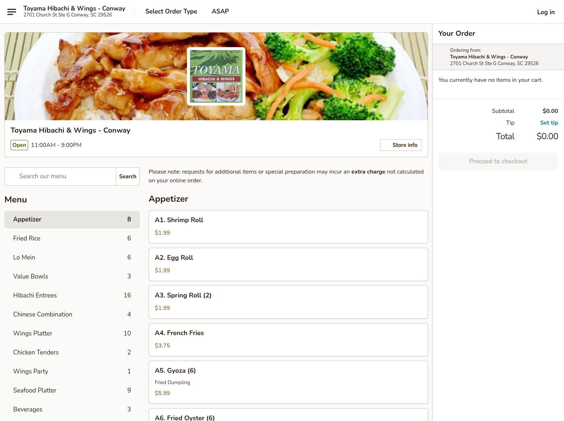Open the Store info details

pyautogui.click(x=401, y=145)
